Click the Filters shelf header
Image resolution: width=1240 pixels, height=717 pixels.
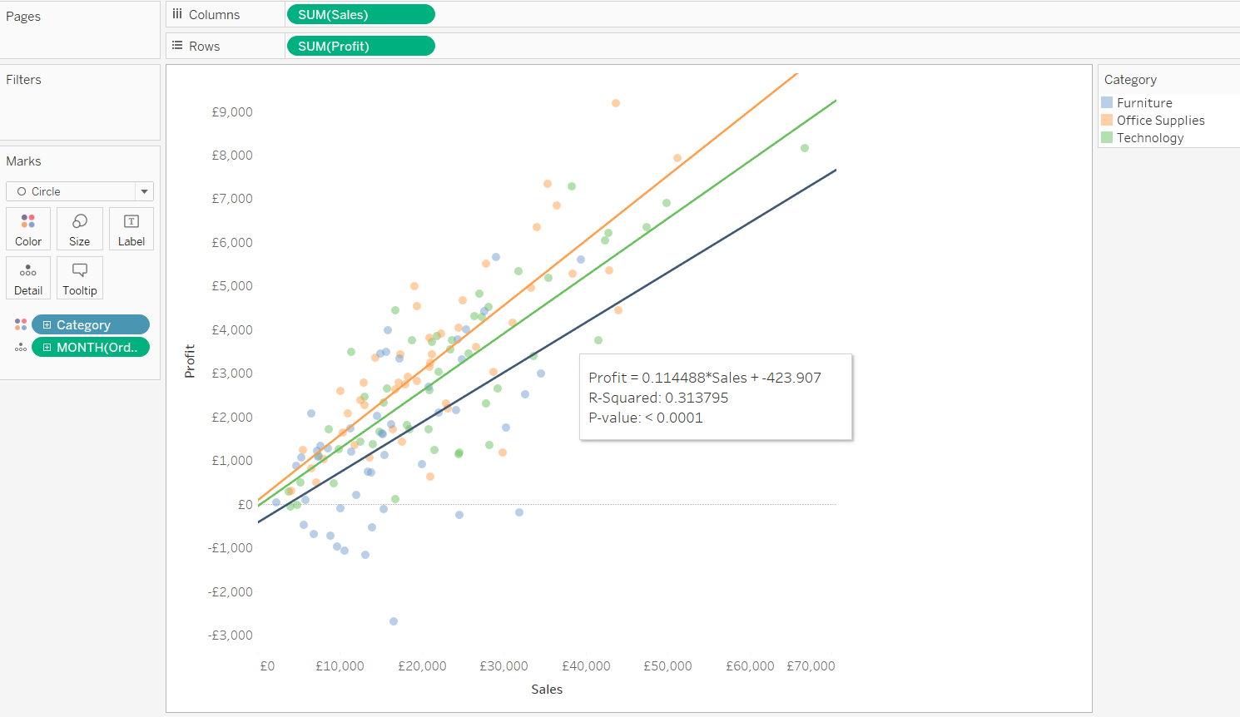coord(24,80)
